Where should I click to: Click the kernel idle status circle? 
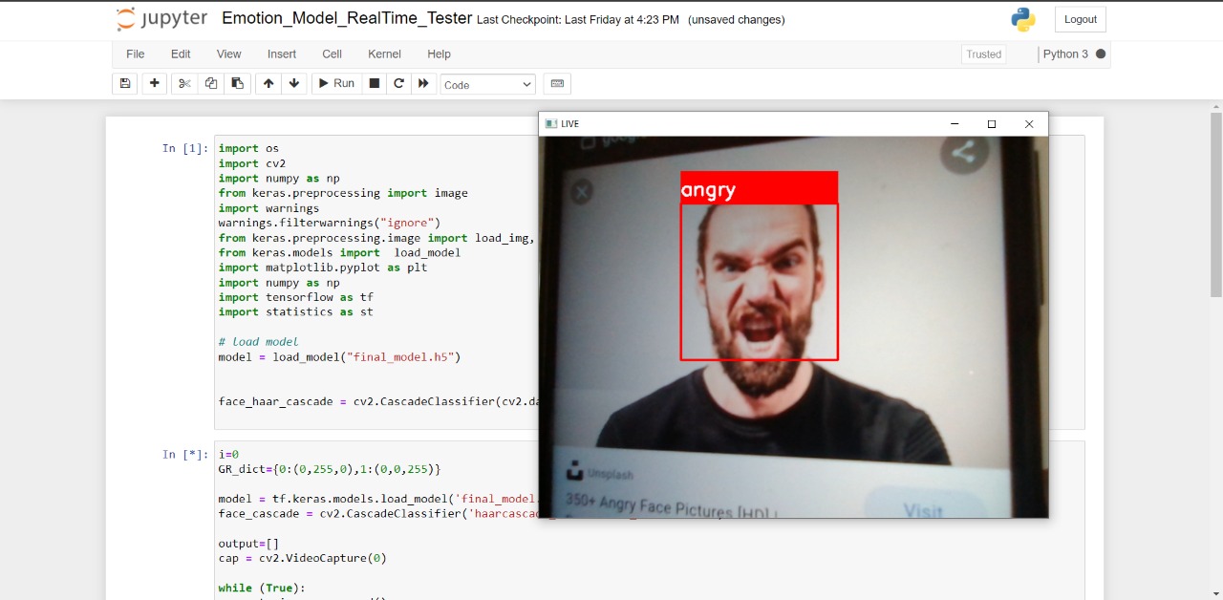(1101, 54)
